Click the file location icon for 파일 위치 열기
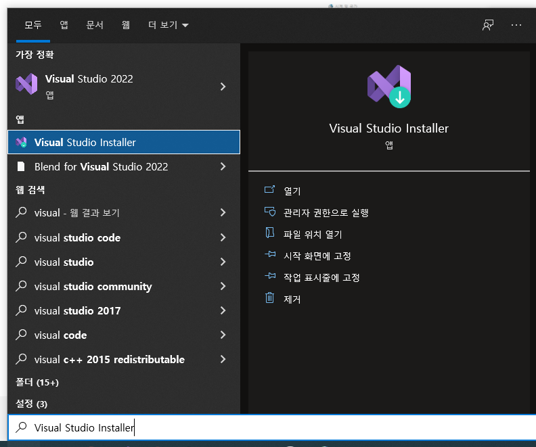Viewport: 536px width, 447px height. coord(270,233)
